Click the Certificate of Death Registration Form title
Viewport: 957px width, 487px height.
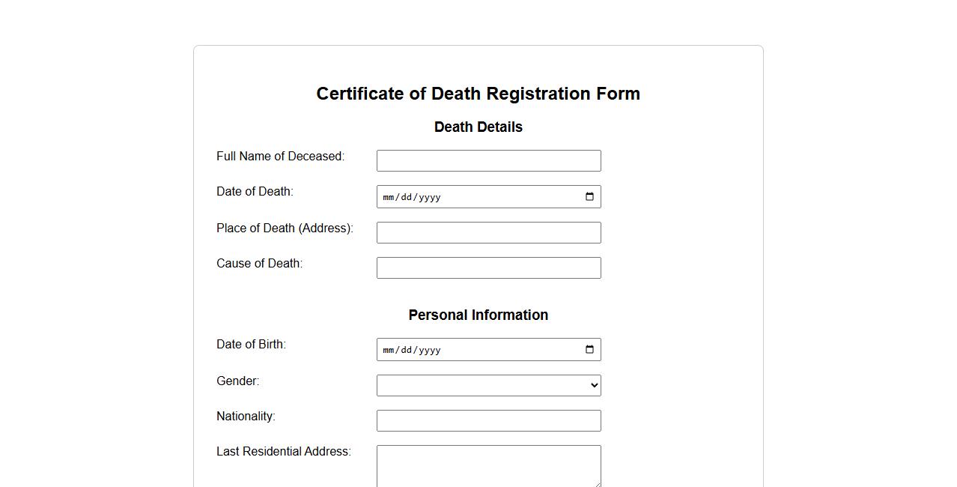coord(478,94)
